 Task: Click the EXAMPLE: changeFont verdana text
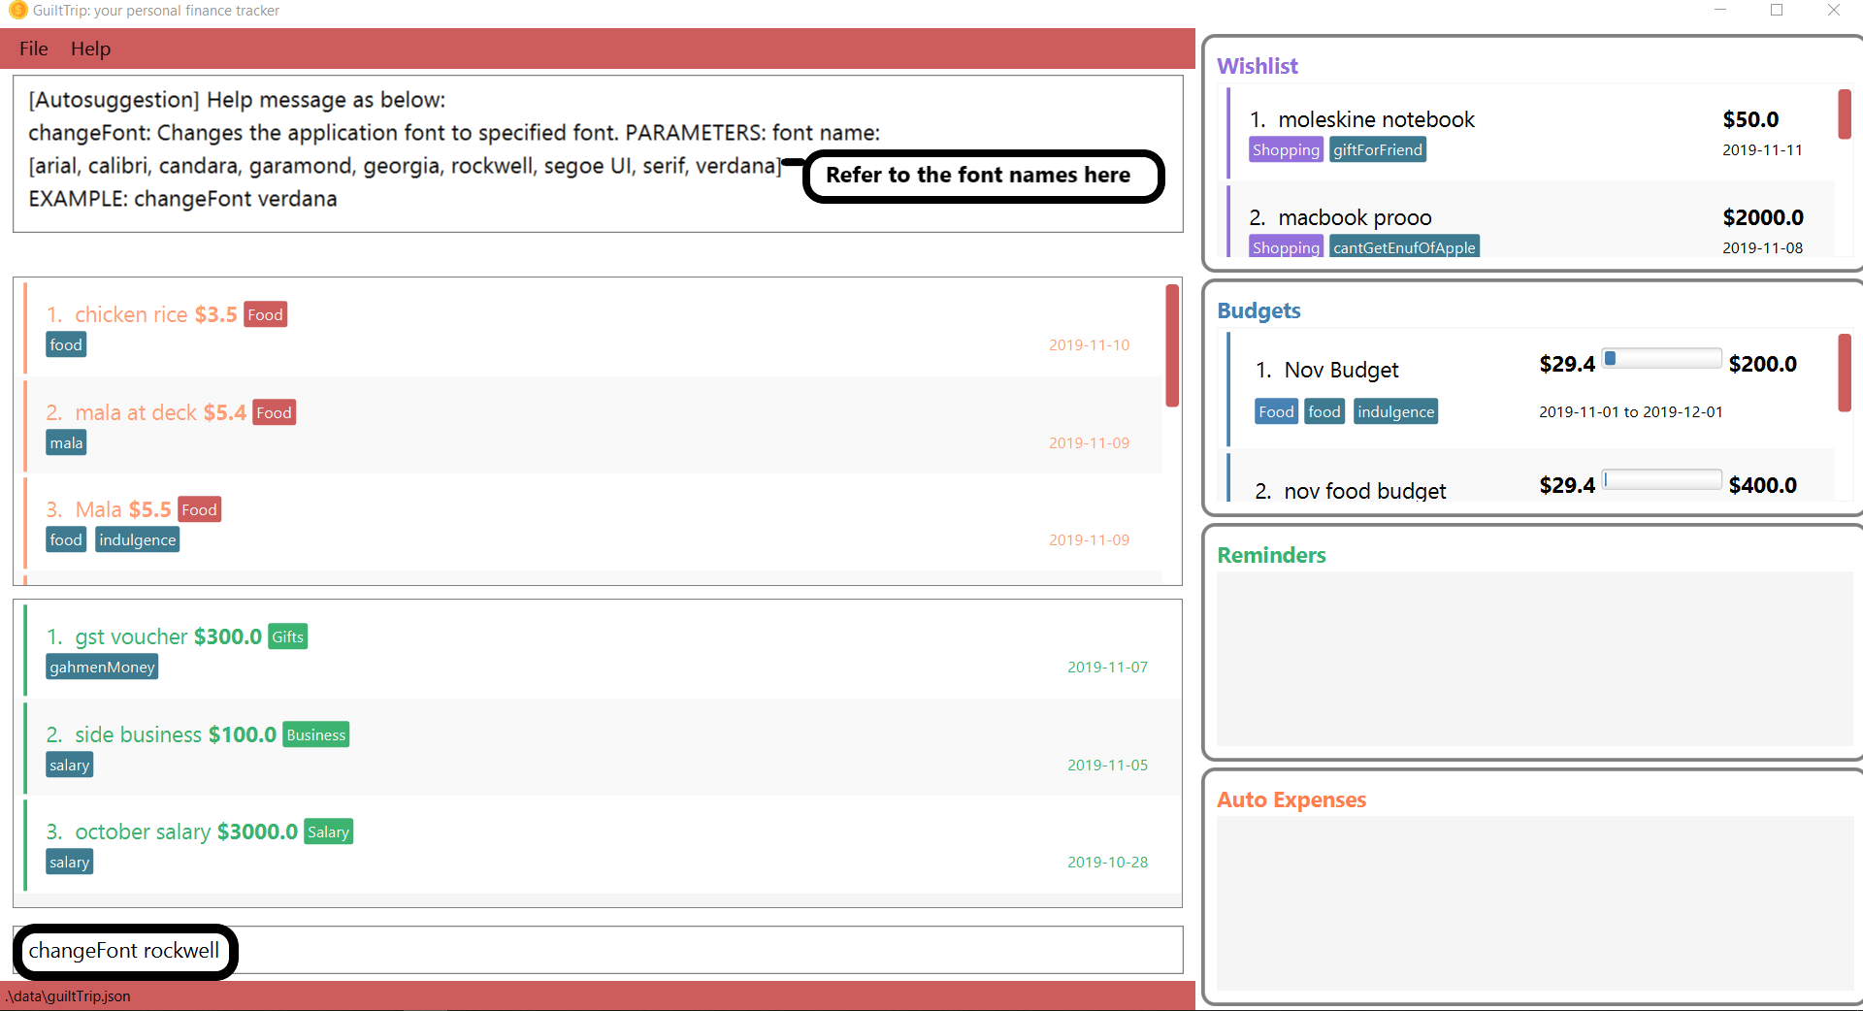click(182, 199)
